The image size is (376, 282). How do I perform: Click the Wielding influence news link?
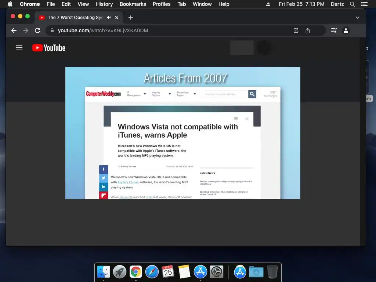coord(224,193)
